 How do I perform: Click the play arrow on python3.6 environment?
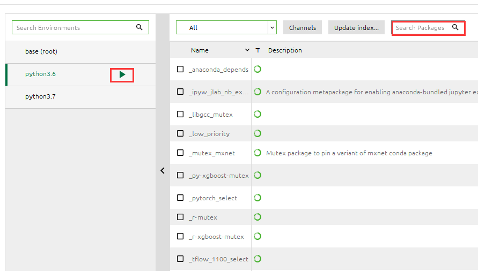click(122, 74)
